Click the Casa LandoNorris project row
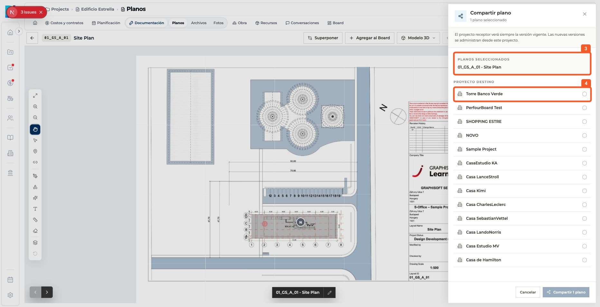Image resolution: width=600 pixels, height=307 pixels. click(522, 232)
